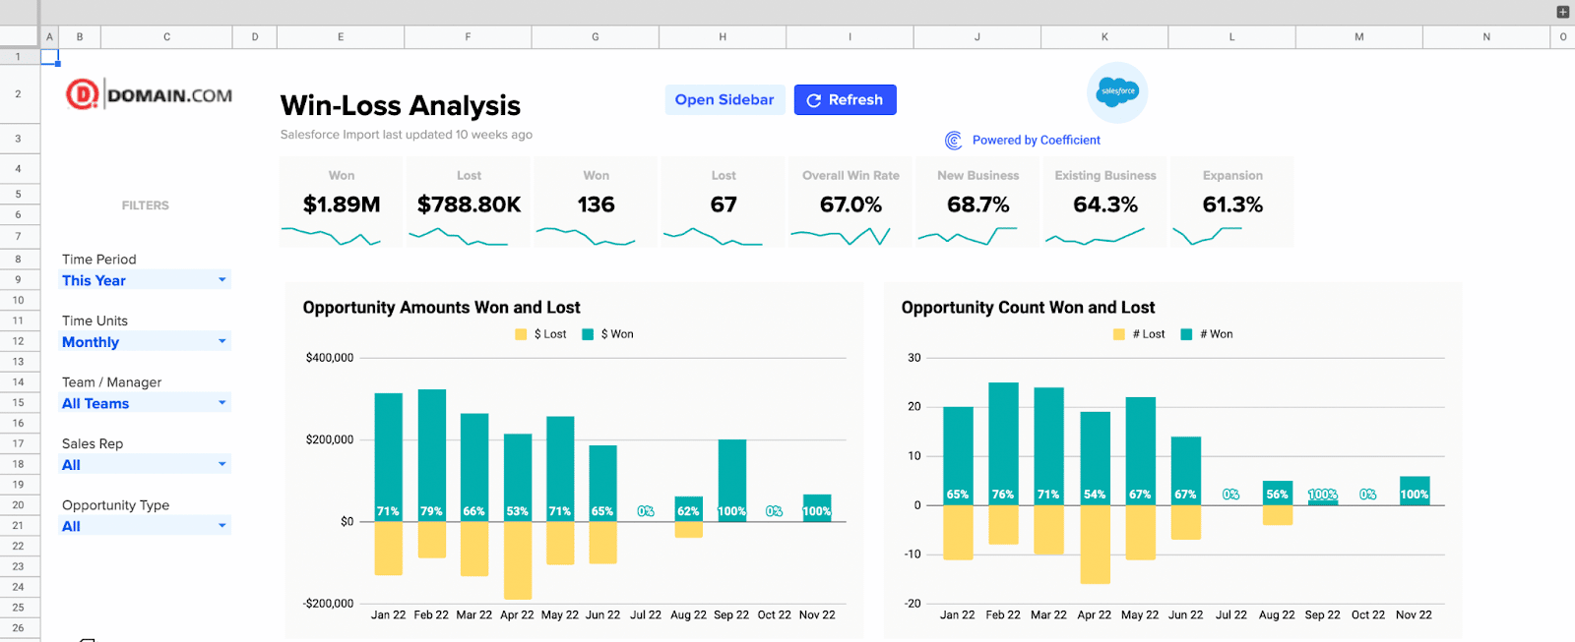Open the Team / Manager dropdown
This screenshot has width=1575, height=642.
pos(222,403)
